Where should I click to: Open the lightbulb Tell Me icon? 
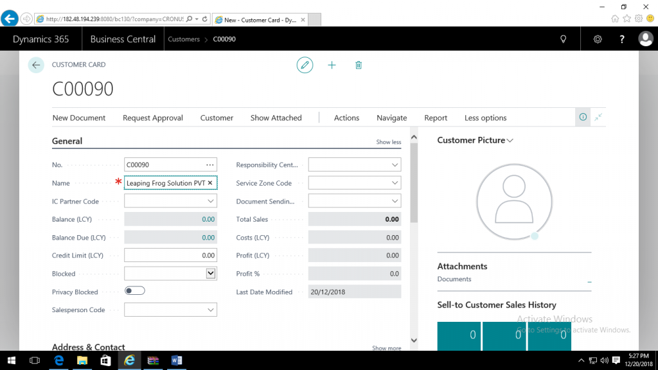coord(563,39)
